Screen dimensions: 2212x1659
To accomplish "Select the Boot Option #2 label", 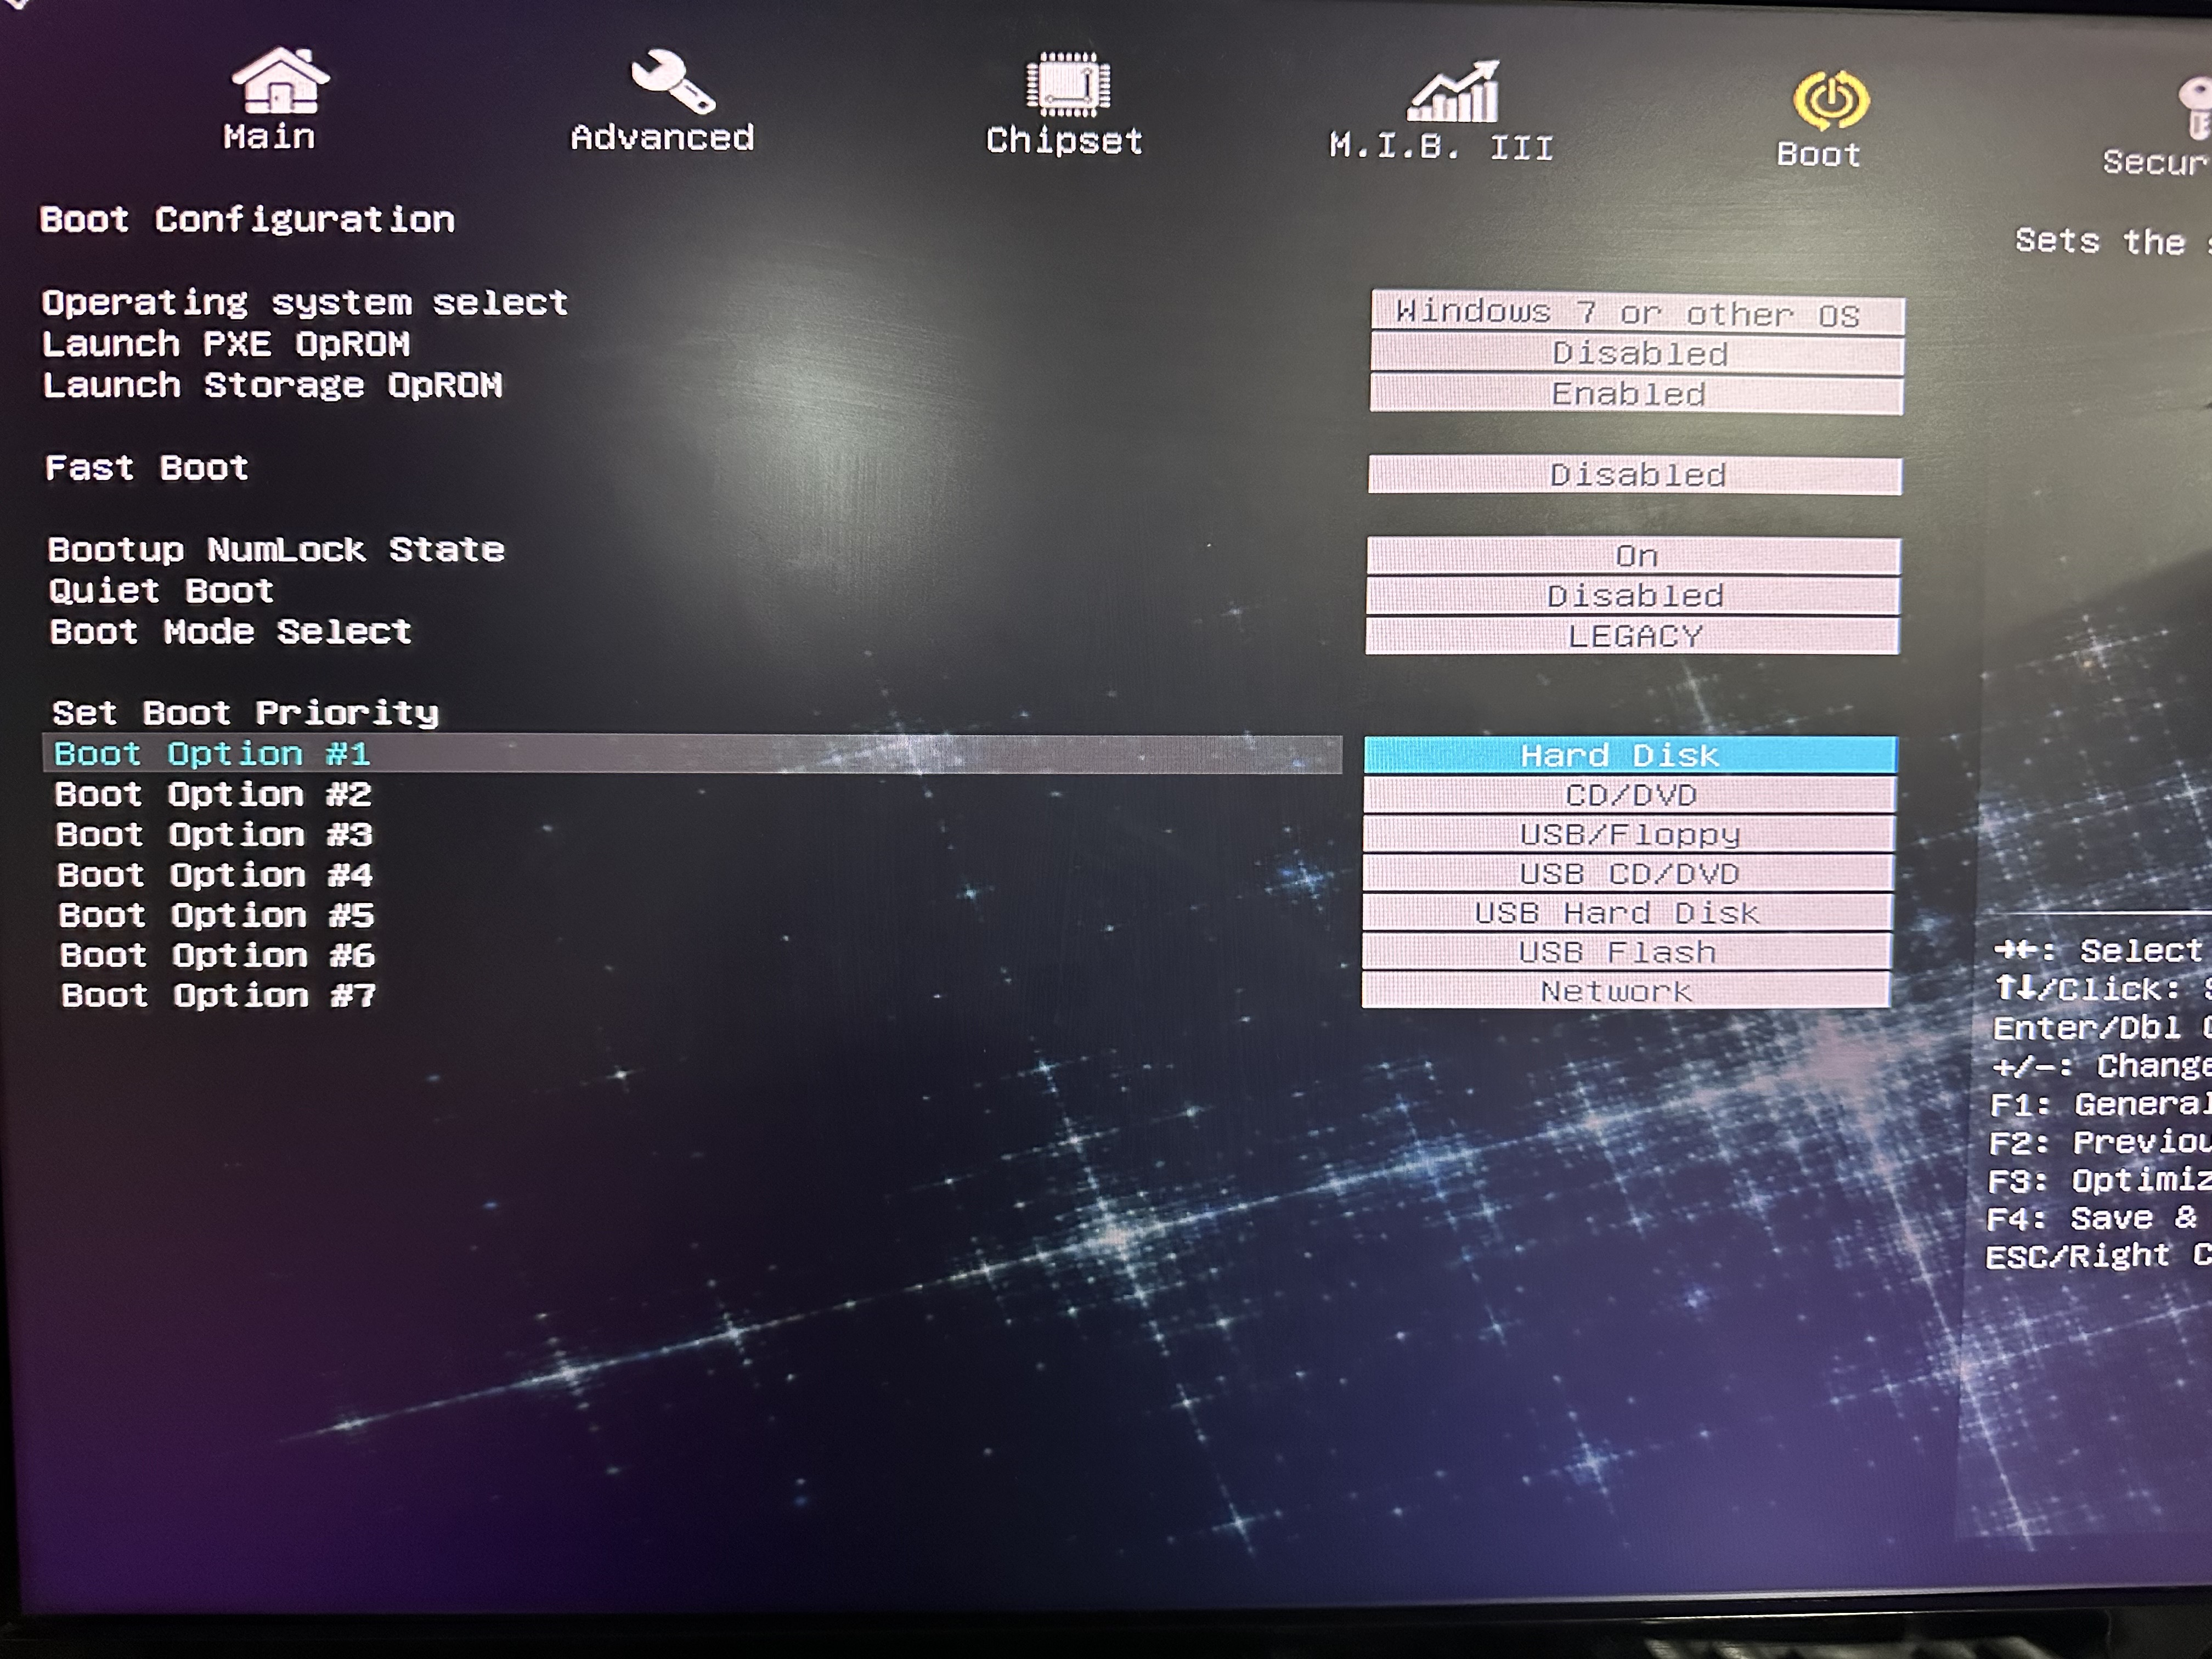I will [213, 795].
